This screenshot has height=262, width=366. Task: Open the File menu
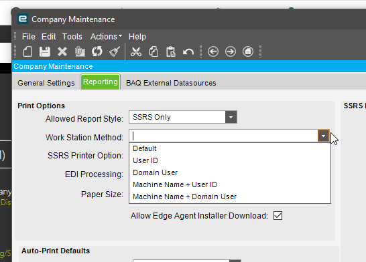coord(29,37)
